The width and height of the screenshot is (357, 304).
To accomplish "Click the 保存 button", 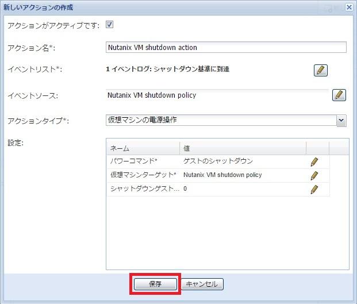I will pyautogui.click(x=155, y=284).
